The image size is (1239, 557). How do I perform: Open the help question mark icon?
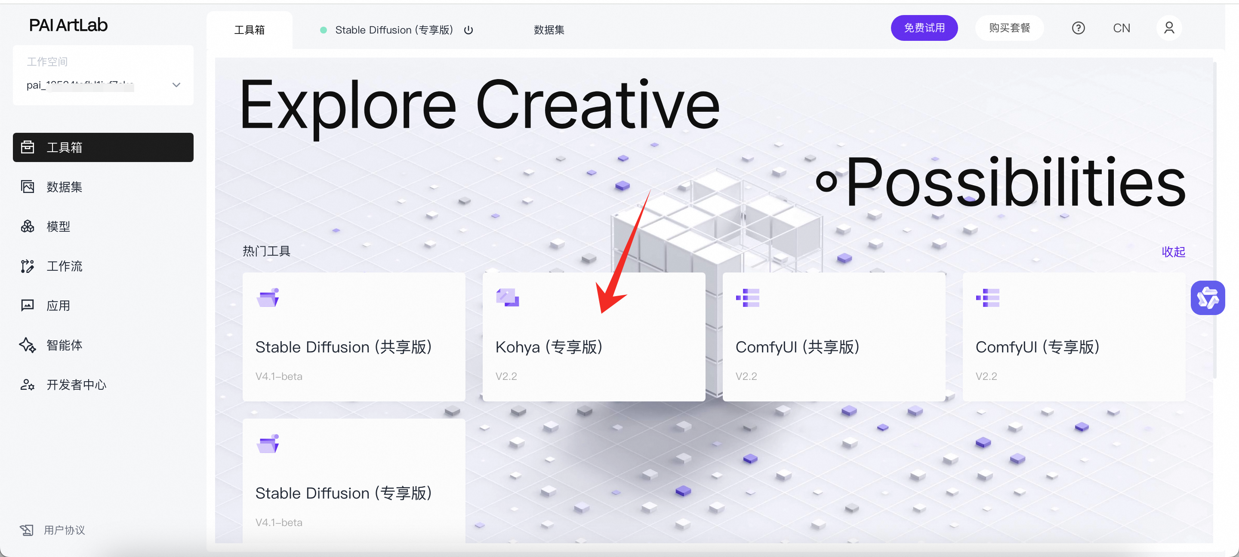pos(1078,28)
